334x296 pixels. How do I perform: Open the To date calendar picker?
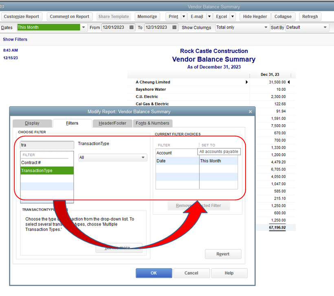pyautogui.click(x=175, y=27)
